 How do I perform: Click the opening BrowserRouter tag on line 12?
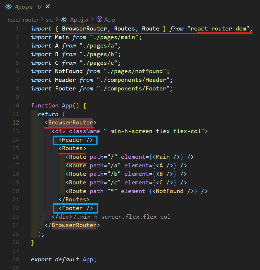[x=71, y=123]
